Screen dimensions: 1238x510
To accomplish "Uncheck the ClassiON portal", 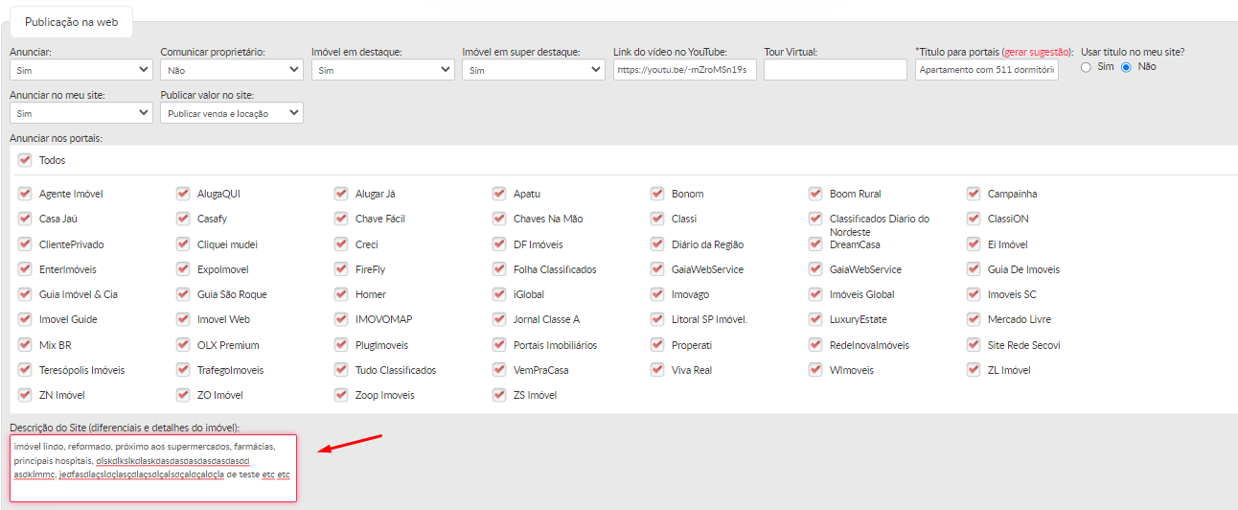I will point(974,219).
